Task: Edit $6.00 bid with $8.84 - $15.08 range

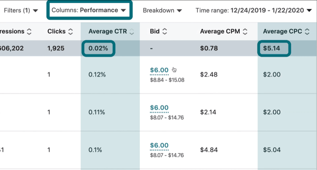Action: (159, 70)
